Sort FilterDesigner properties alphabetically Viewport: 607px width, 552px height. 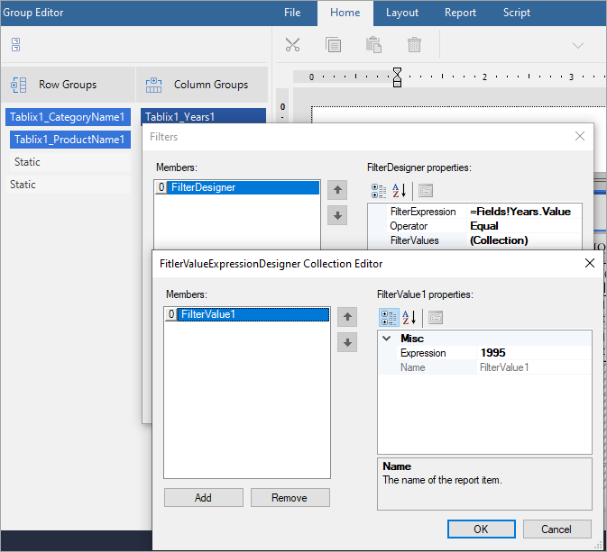[400, 191]
